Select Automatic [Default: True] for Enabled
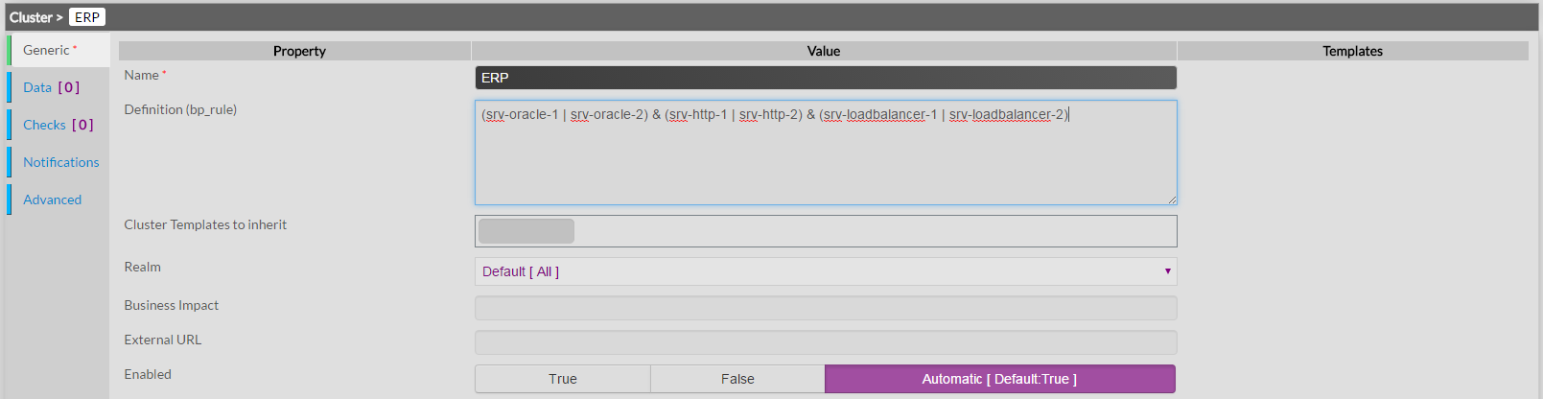 (x=999, y=379)
